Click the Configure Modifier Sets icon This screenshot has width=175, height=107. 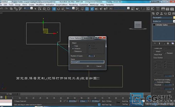click(x=172, y=43)
